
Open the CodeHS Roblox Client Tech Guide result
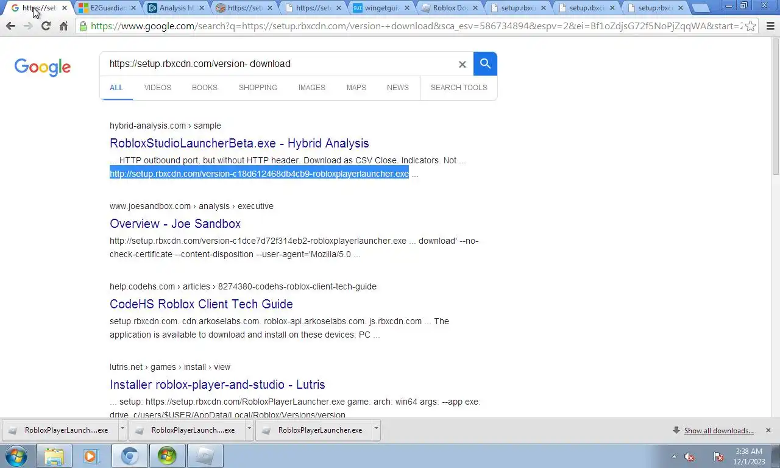pyautogui.click(x=201, y=304)
